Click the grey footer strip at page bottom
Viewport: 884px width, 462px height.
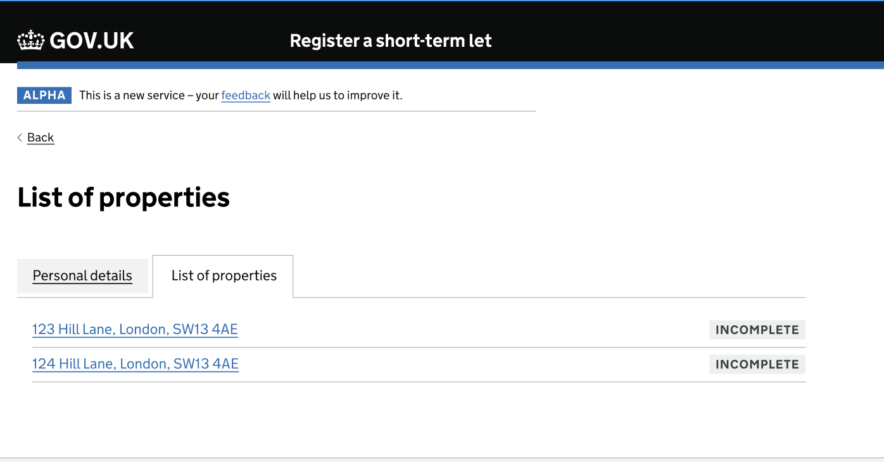coord(443,458)
